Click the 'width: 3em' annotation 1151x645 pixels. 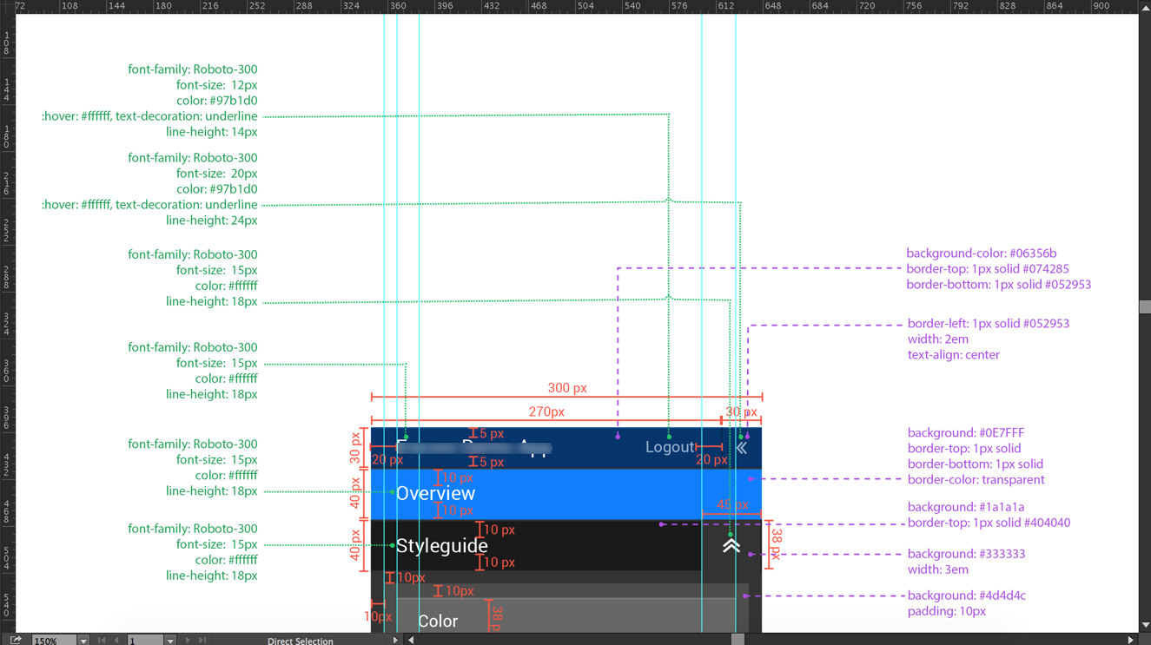[938, 569]
